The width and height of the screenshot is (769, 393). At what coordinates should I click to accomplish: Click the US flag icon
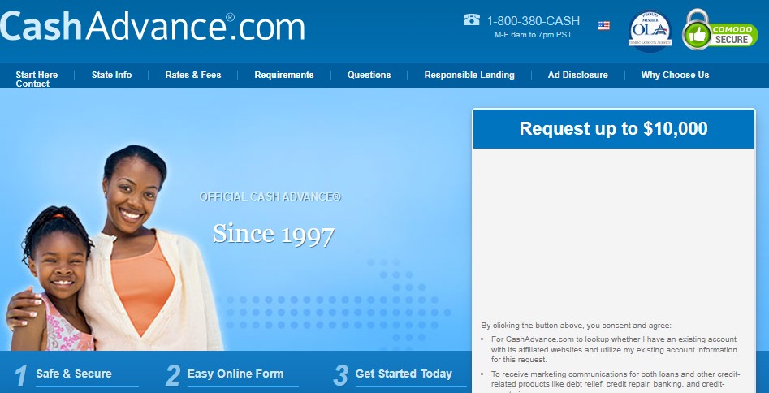[x=603, y=25]
